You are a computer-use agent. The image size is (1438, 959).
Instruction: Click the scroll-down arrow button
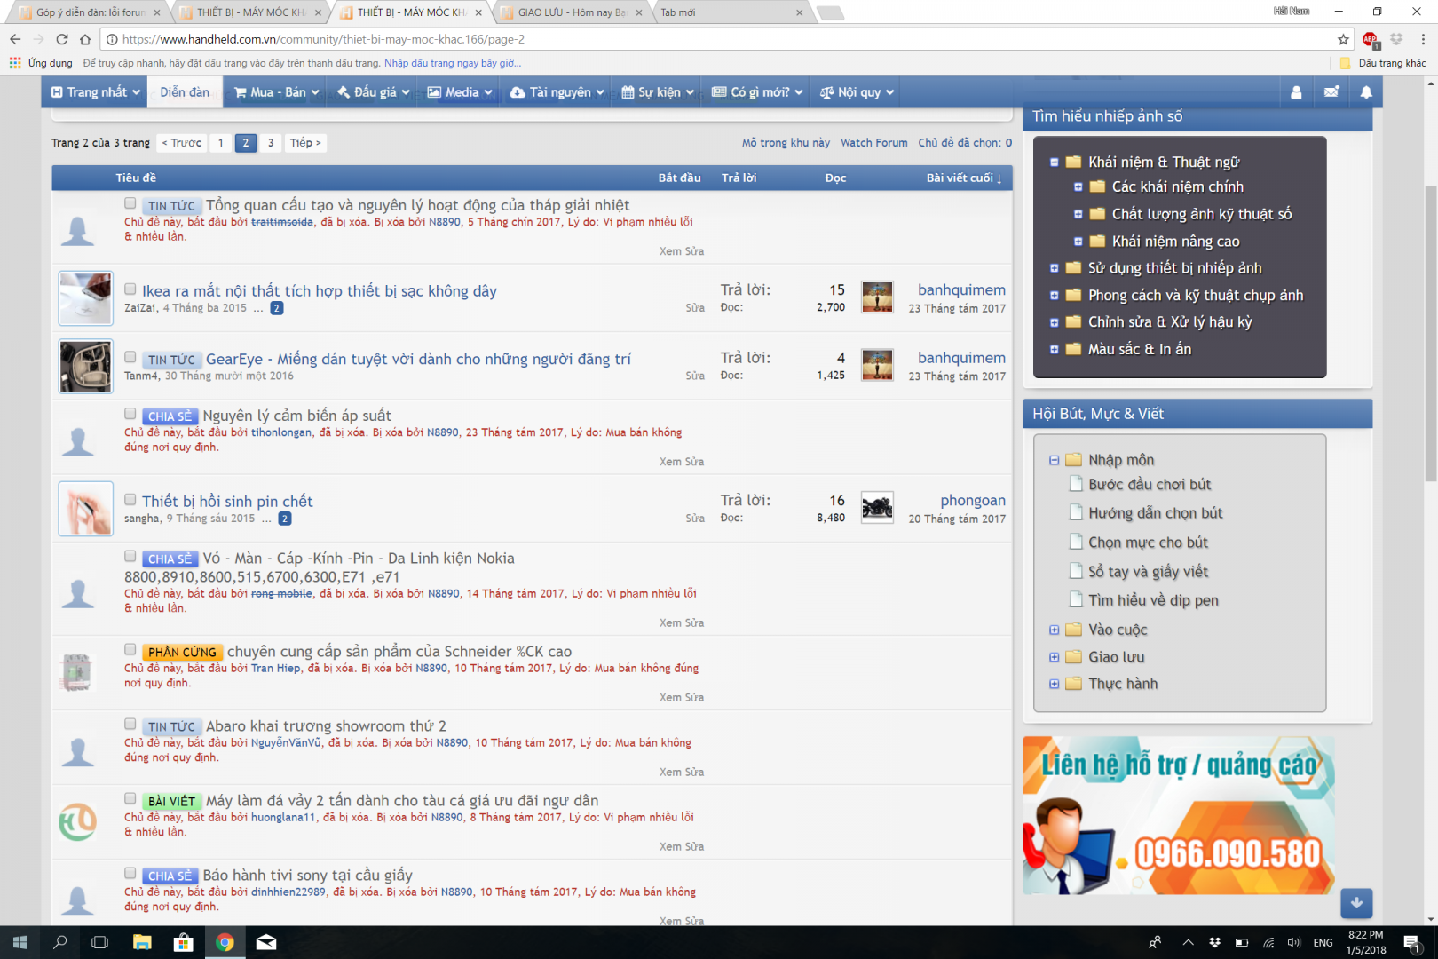point(1356,903)
